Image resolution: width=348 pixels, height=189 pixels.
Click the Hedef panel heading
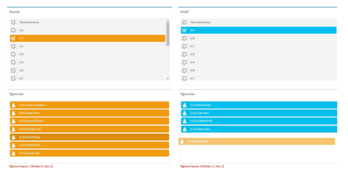click(x=185, y=12)
